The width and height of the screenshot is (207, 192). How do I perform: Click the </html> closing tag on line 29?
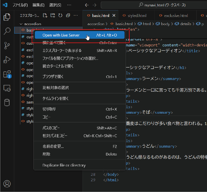111,180
